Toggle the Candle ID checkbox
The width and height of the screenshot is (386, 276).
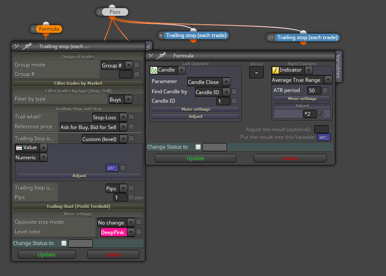(x=234, y=101)
